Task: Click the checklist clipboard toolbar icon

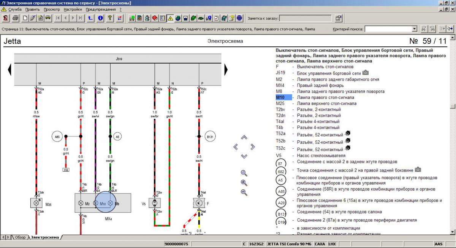Action: point(216,18)
